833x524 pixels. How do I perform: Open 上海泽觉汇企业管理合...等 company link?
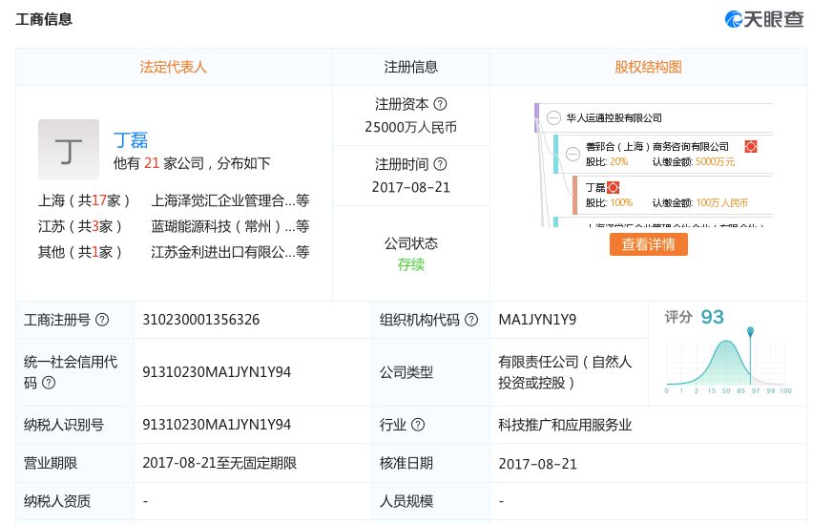(x=230, y=200)
